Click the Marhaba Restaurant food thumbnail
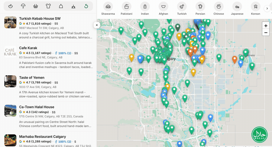The width and height of the screenshot is (272, 147). 10,140
